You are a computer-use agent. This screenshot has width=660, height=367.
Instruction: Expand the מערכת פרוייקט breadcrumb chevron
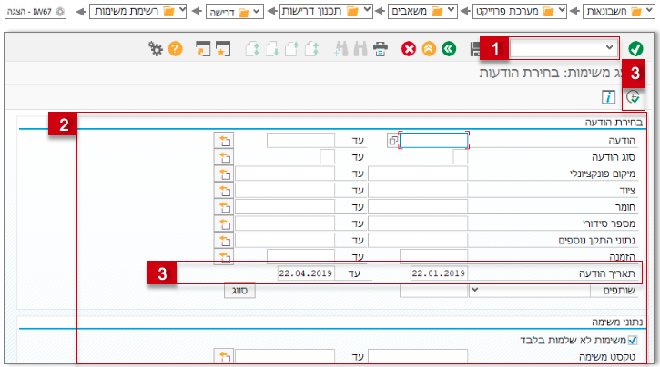point(562,10)
